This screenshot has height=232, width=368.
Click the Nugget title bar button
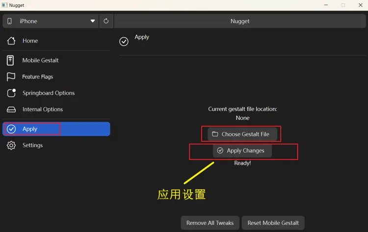[x=240, y=21]
